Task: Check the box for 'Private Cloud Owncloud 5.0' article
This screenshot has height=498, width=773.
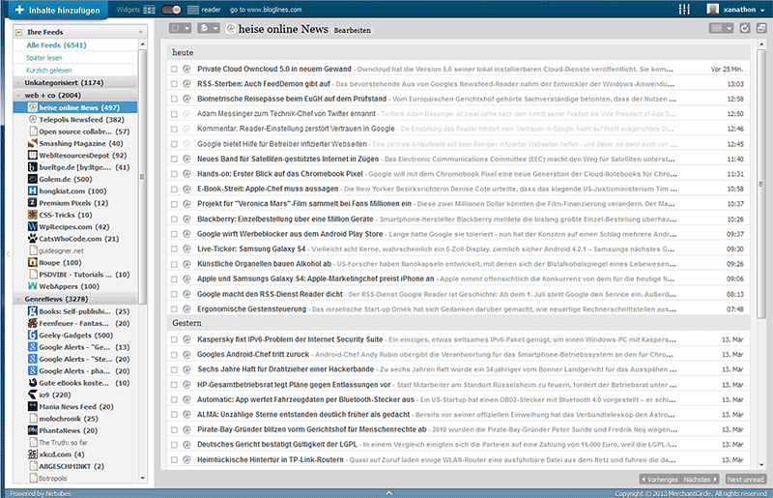Action: [x=174, y=69]
